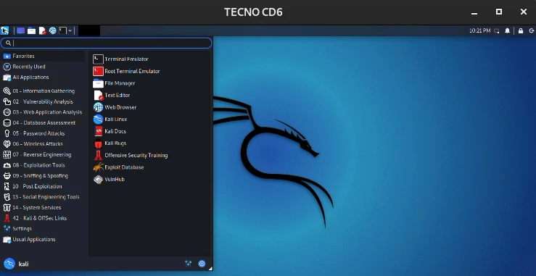Select the Favorites category
Viewport: 536px width, 276px height.
pos(43,56)
